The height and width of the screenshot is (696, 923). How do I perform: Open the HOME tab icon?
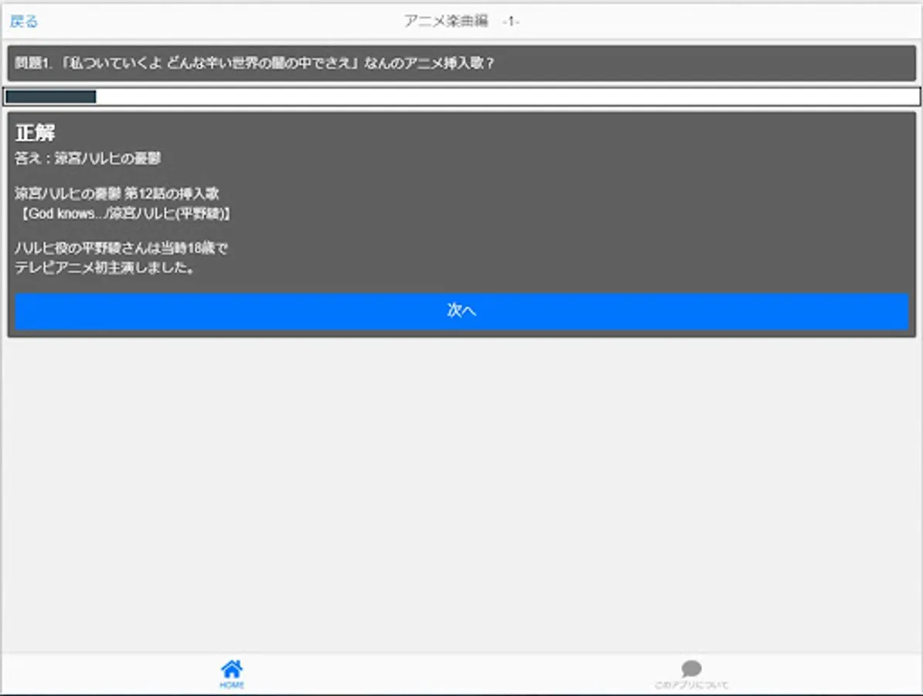tap(232, 674)
